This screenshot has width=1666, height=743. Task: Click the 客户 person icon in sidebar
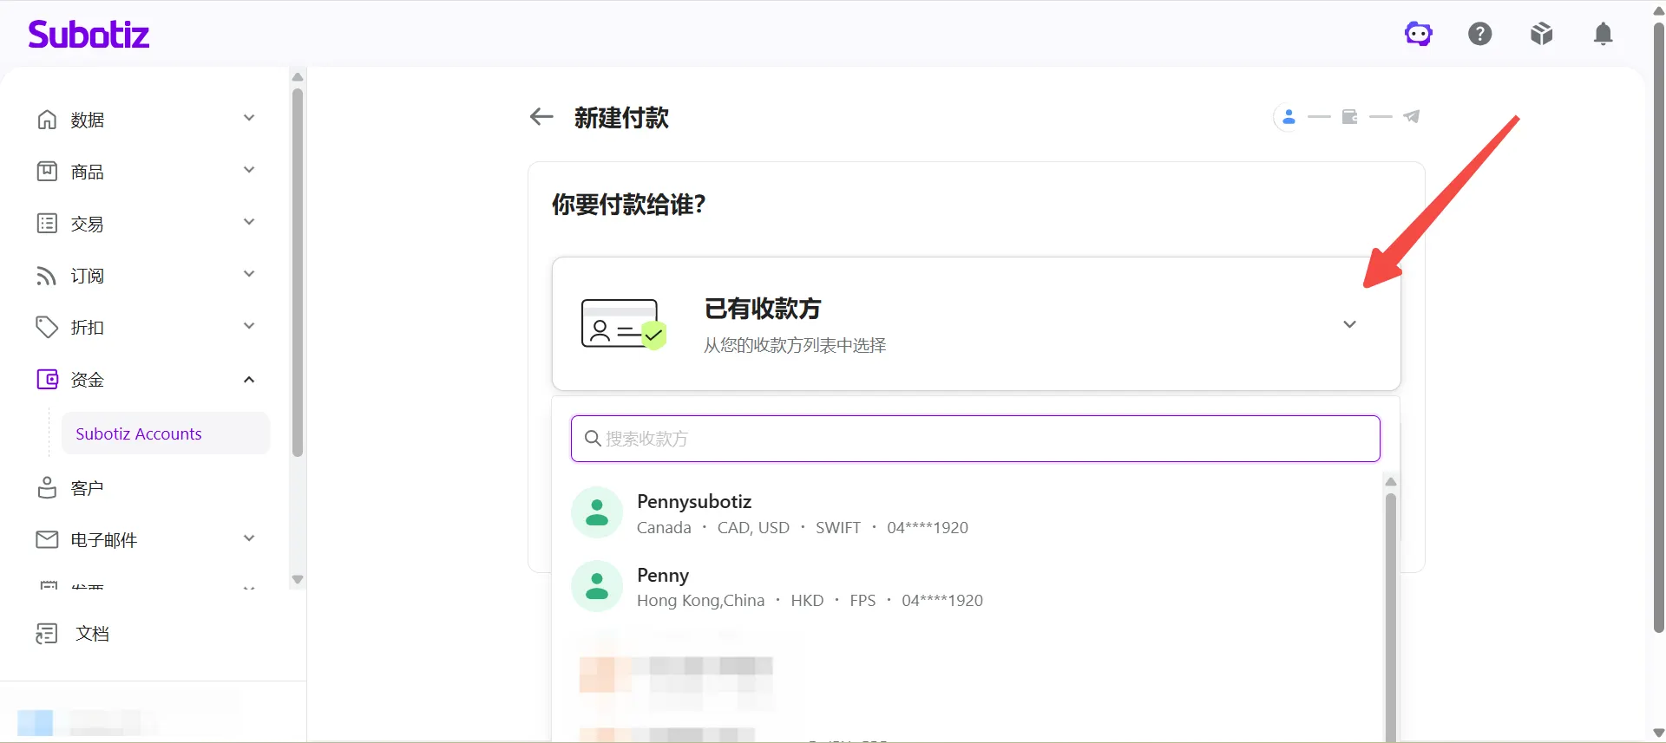47,488
